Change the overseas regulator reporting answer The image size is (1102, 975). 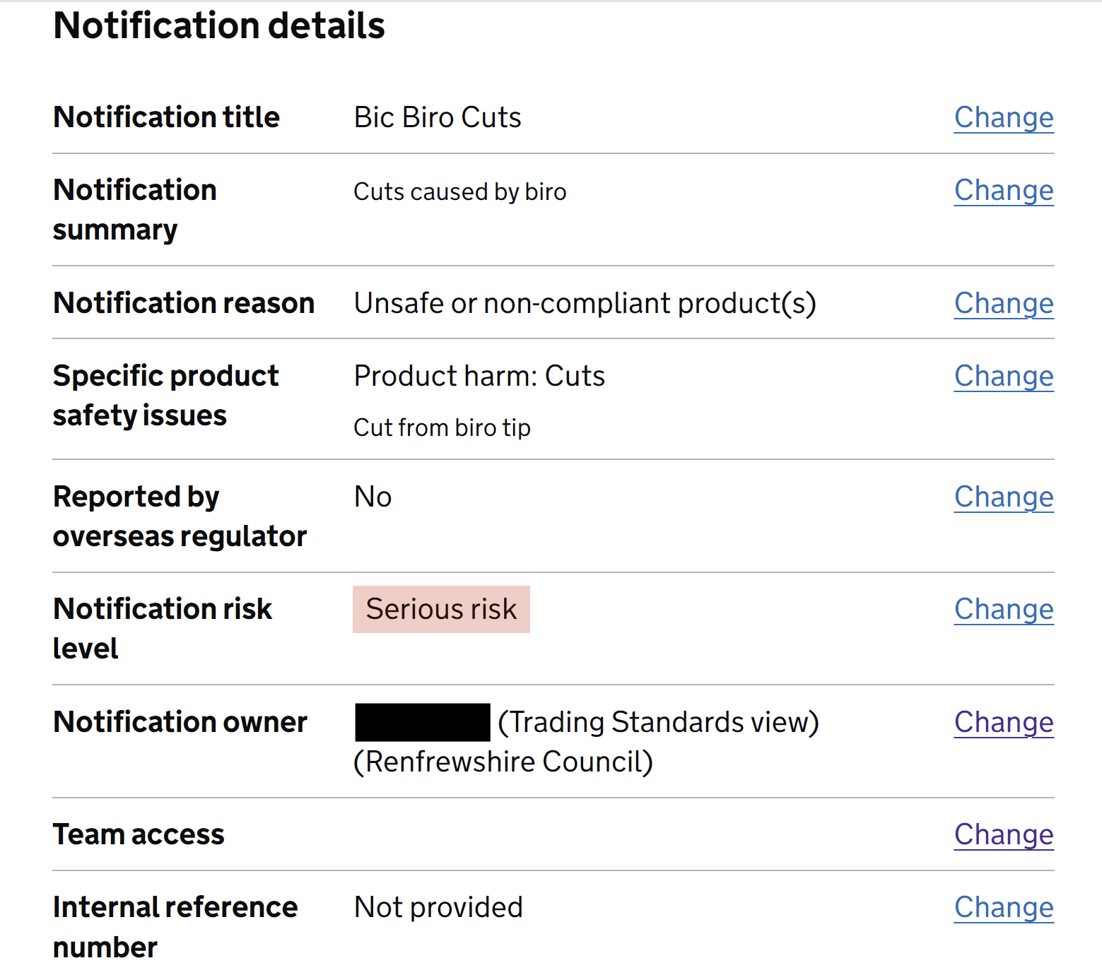click(x=1003, y=497)
